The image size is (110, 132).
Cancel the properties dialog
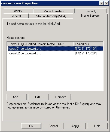coord(53,126)
